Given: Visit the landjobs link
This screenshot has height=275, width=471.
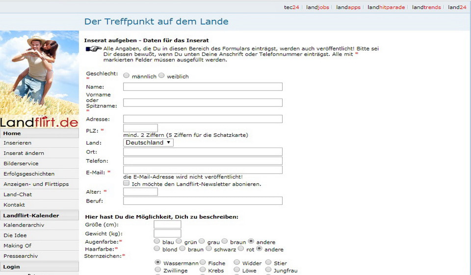Looking at the screenshot, I should [317, 7].
